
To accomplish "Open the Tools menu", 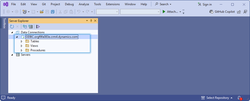I will pyautogui.click(x=97, y=4).
